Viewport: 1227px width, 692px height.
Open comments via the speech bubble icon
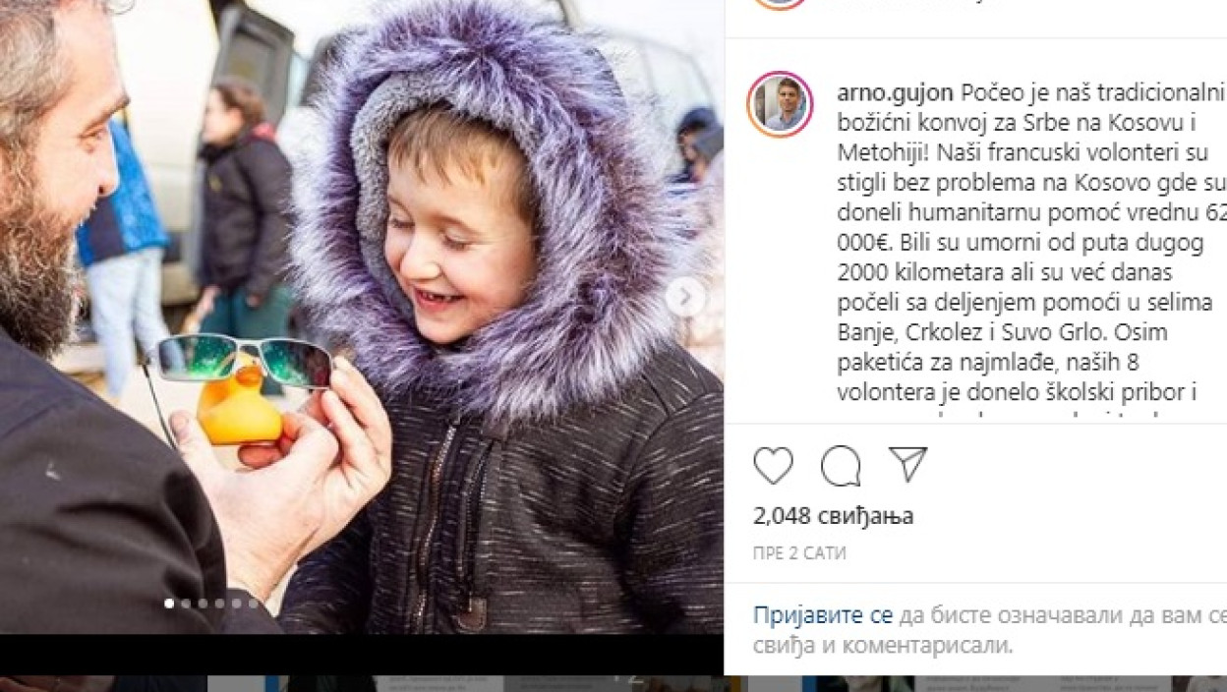click(x=841, y=465)
